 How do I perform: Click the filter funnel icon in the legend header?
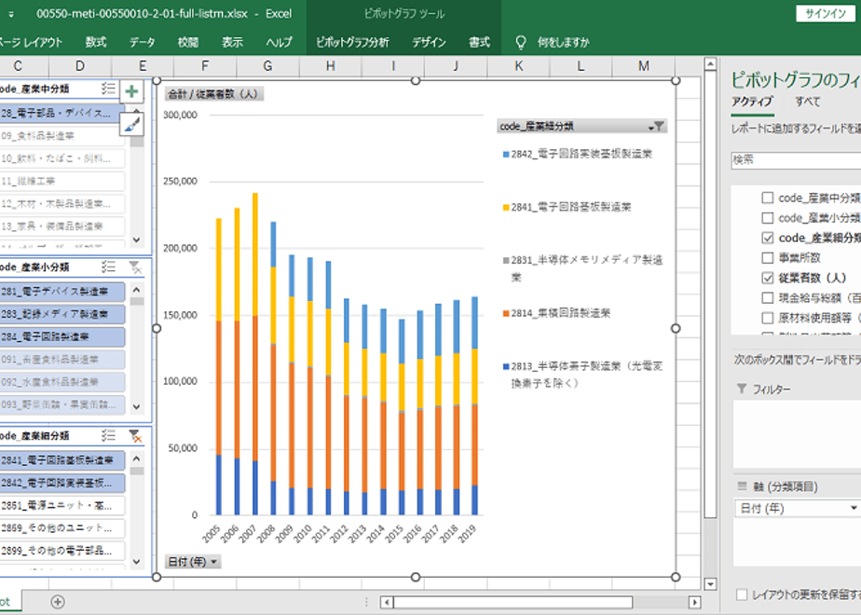(x=659, y=127)
